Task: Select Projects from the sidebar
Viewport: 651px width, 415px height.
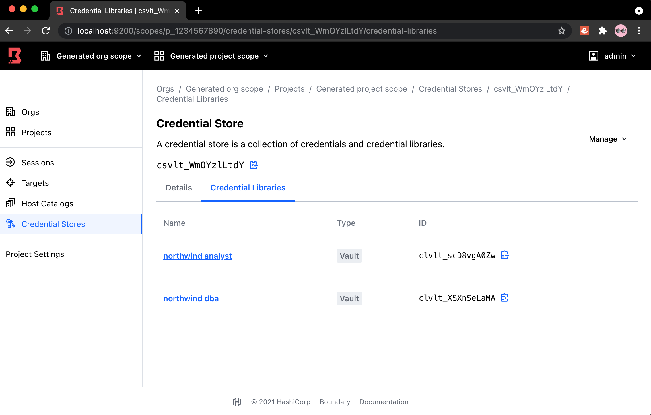Action: coord(36,132)
